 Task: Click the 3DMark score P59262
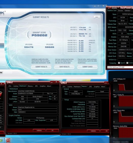[40, 35]
